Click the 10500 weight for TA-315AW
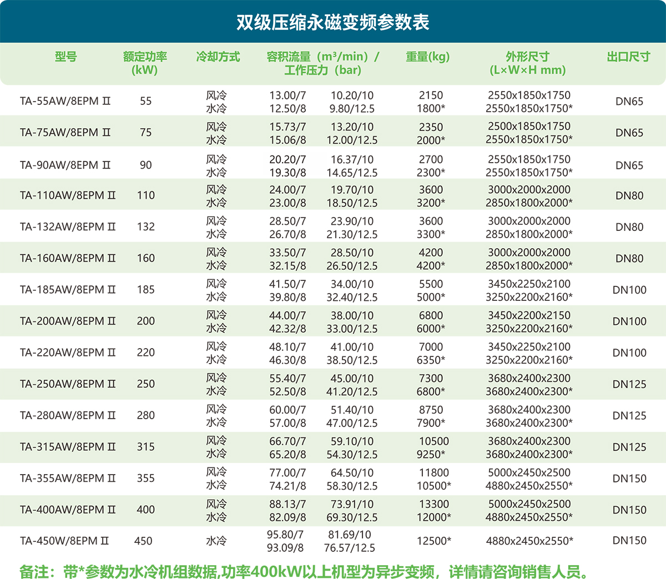 433,441
